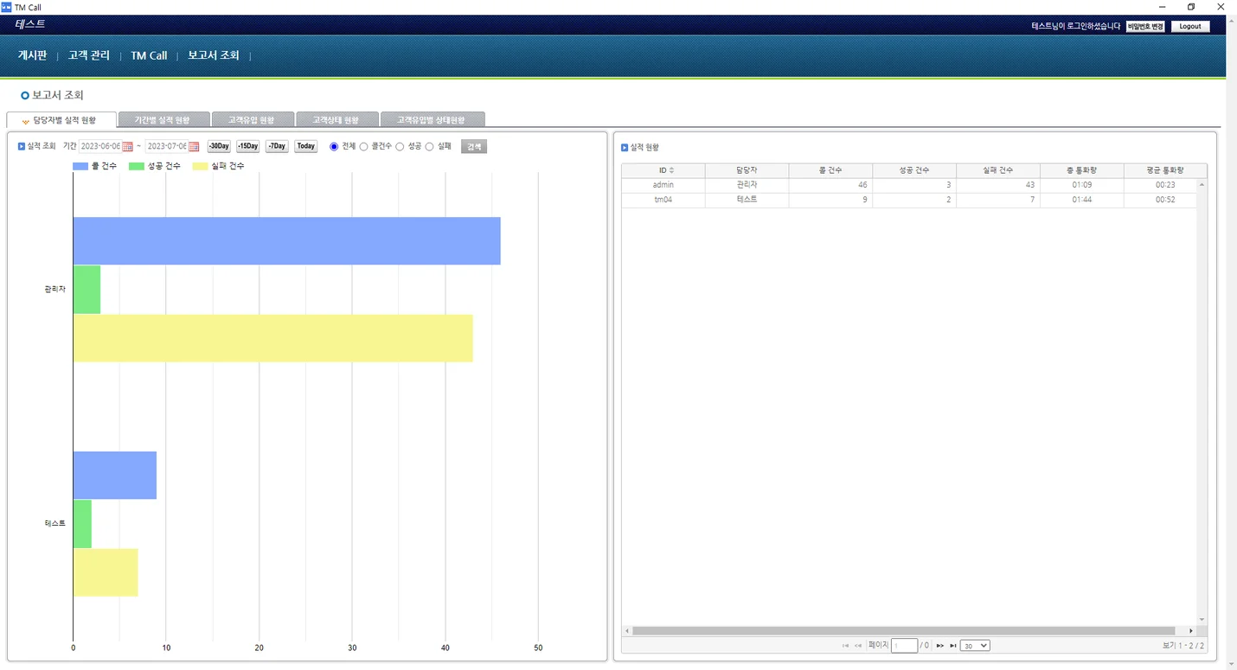Click blue 콜 건수 legend swatch
The width and height of the screenshot is (1237, 670).
tap(80, 166)
